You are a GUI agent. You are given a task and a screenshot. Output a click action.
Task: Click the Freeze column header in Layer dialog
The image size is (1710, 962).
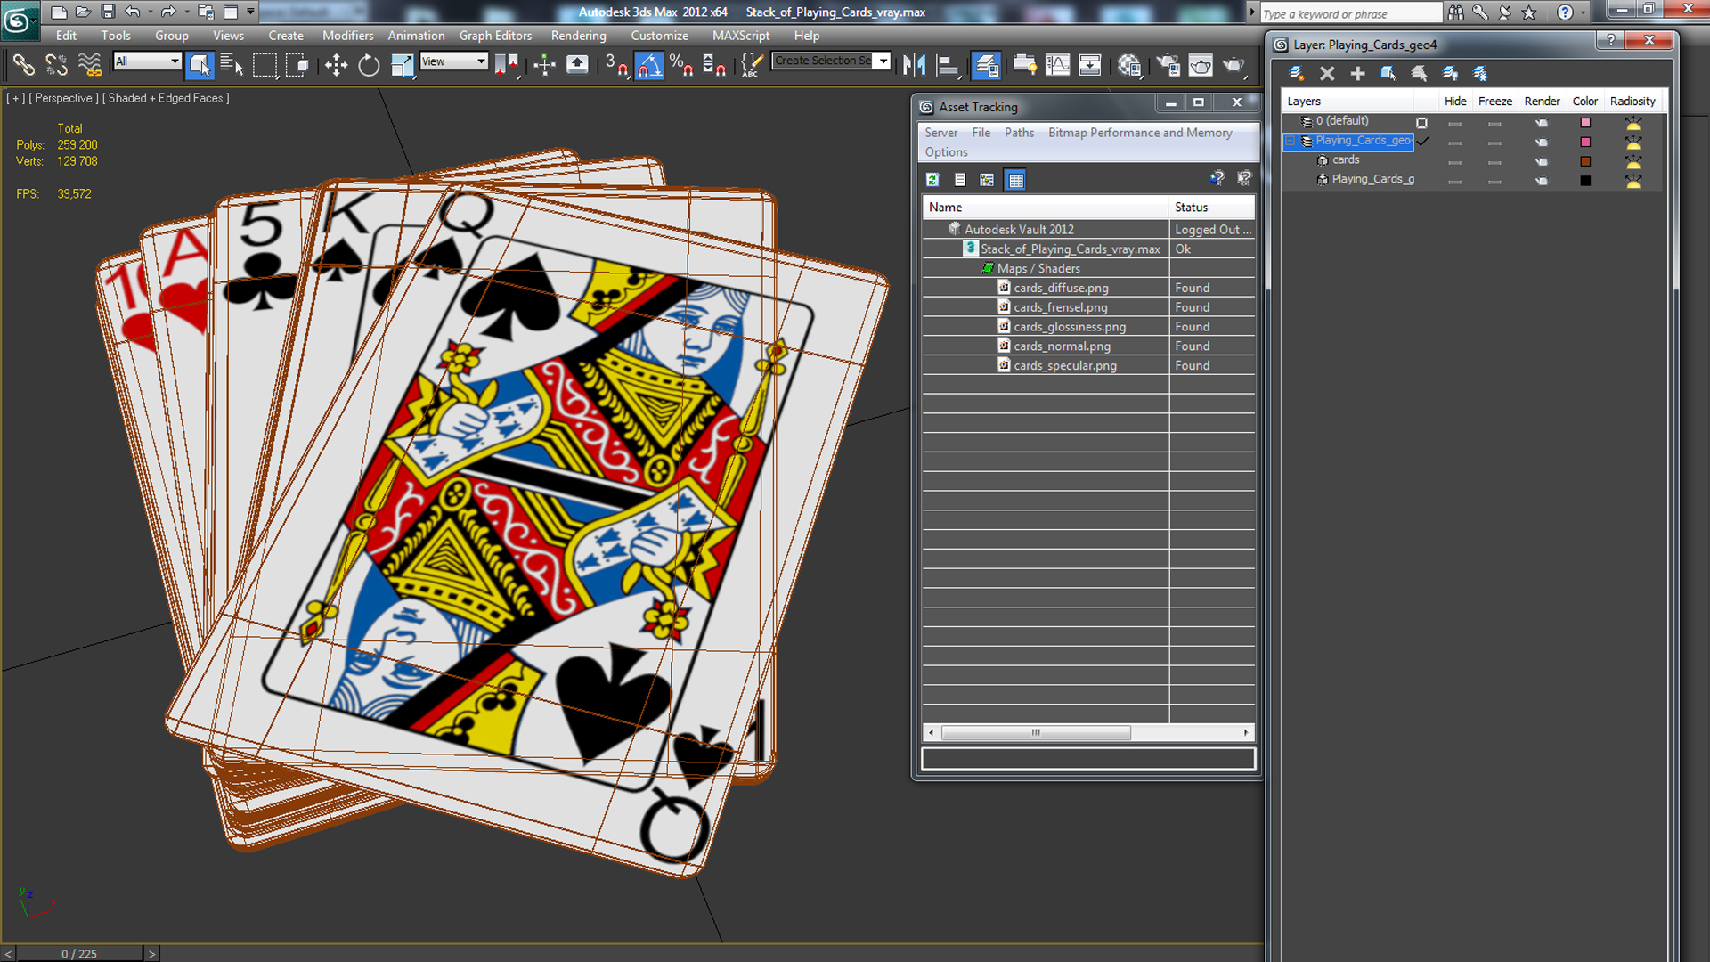(1494, 101)
